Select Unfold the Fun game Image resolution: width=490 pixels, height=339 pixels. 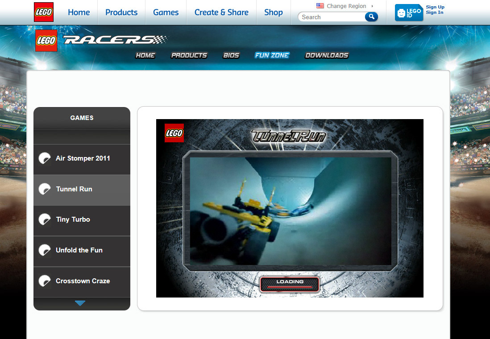pyautogui.click(x=82, y=251)
